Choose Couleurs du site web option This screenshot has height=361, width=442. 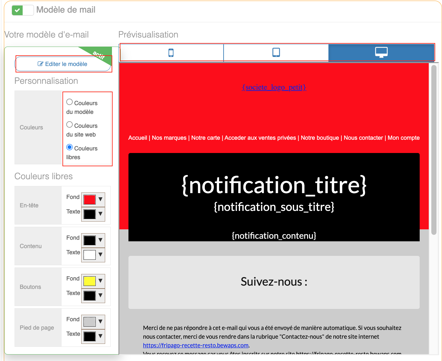pos(70,125)
